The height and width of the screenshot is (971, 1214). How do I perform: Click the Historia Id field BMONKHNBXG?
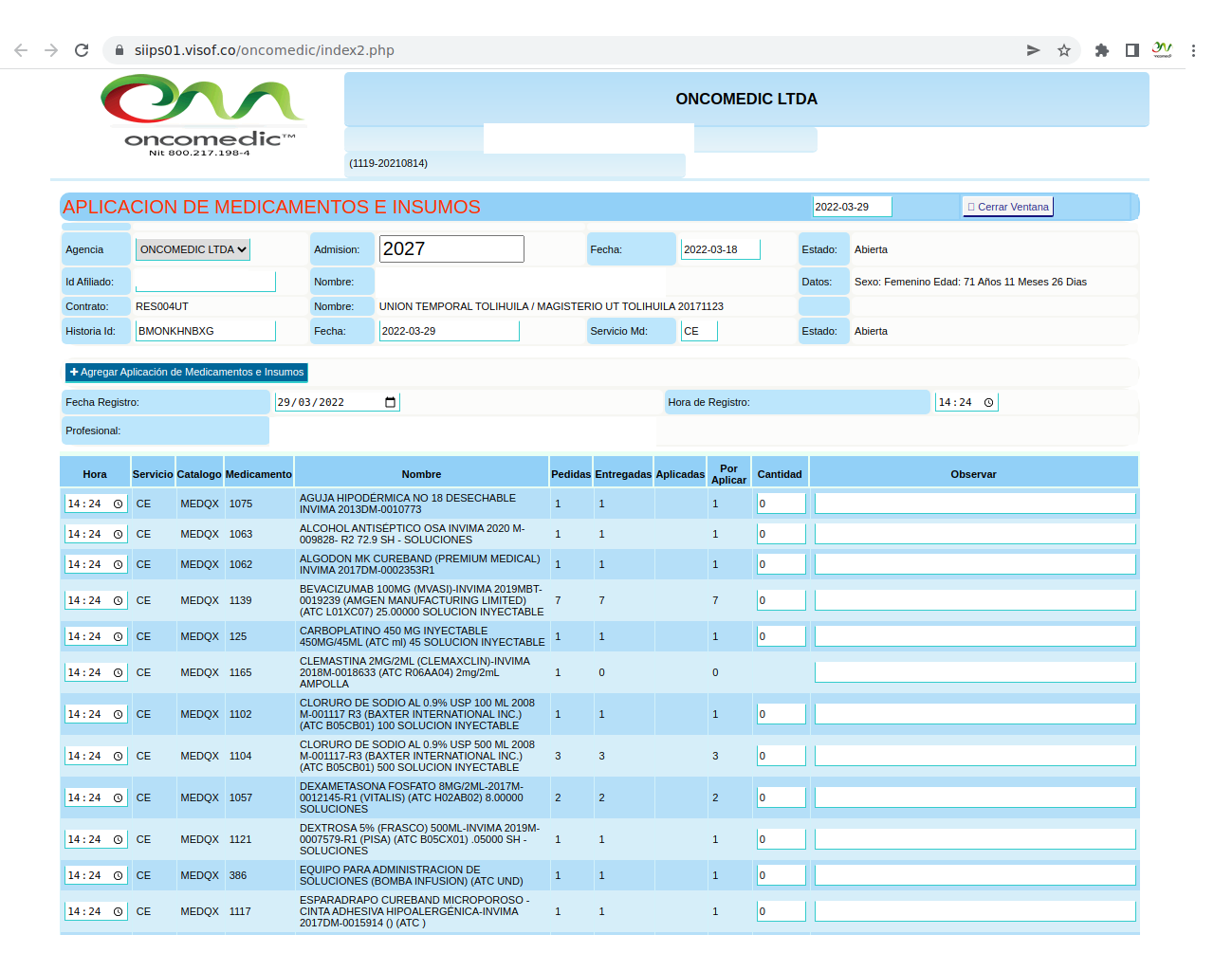pos(205,331)
